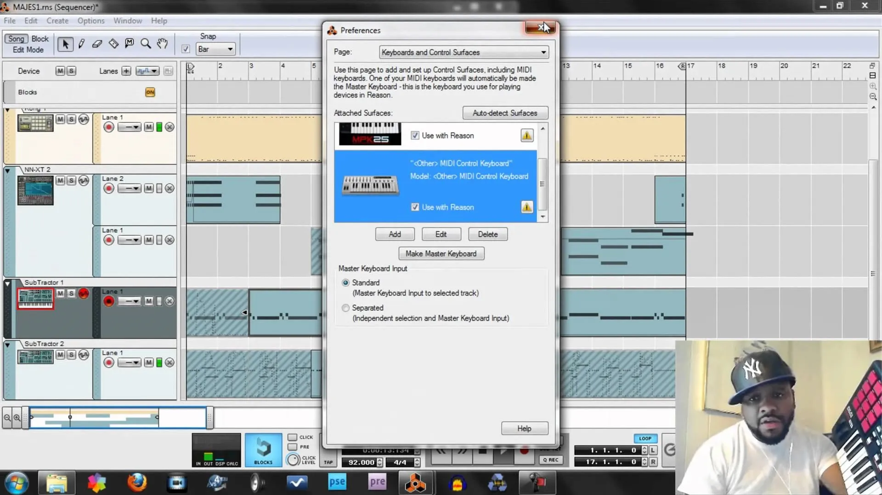This screenshot has width=882, height=495.
Task: Zoom out horizontally with minus magnifier
Action: click(7, 417)
